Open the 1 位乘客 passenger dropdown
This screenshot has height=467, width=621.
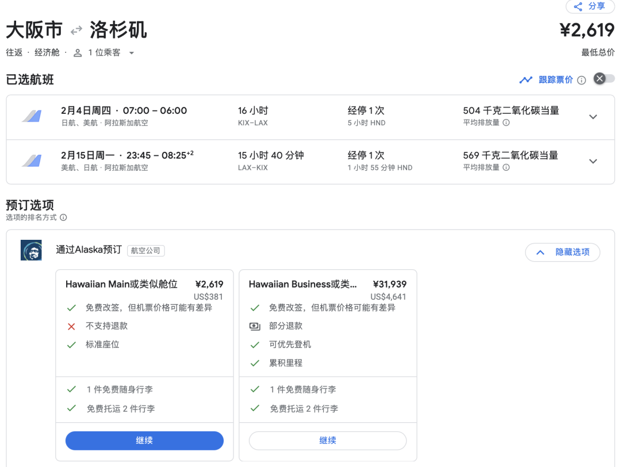(131, 52)
